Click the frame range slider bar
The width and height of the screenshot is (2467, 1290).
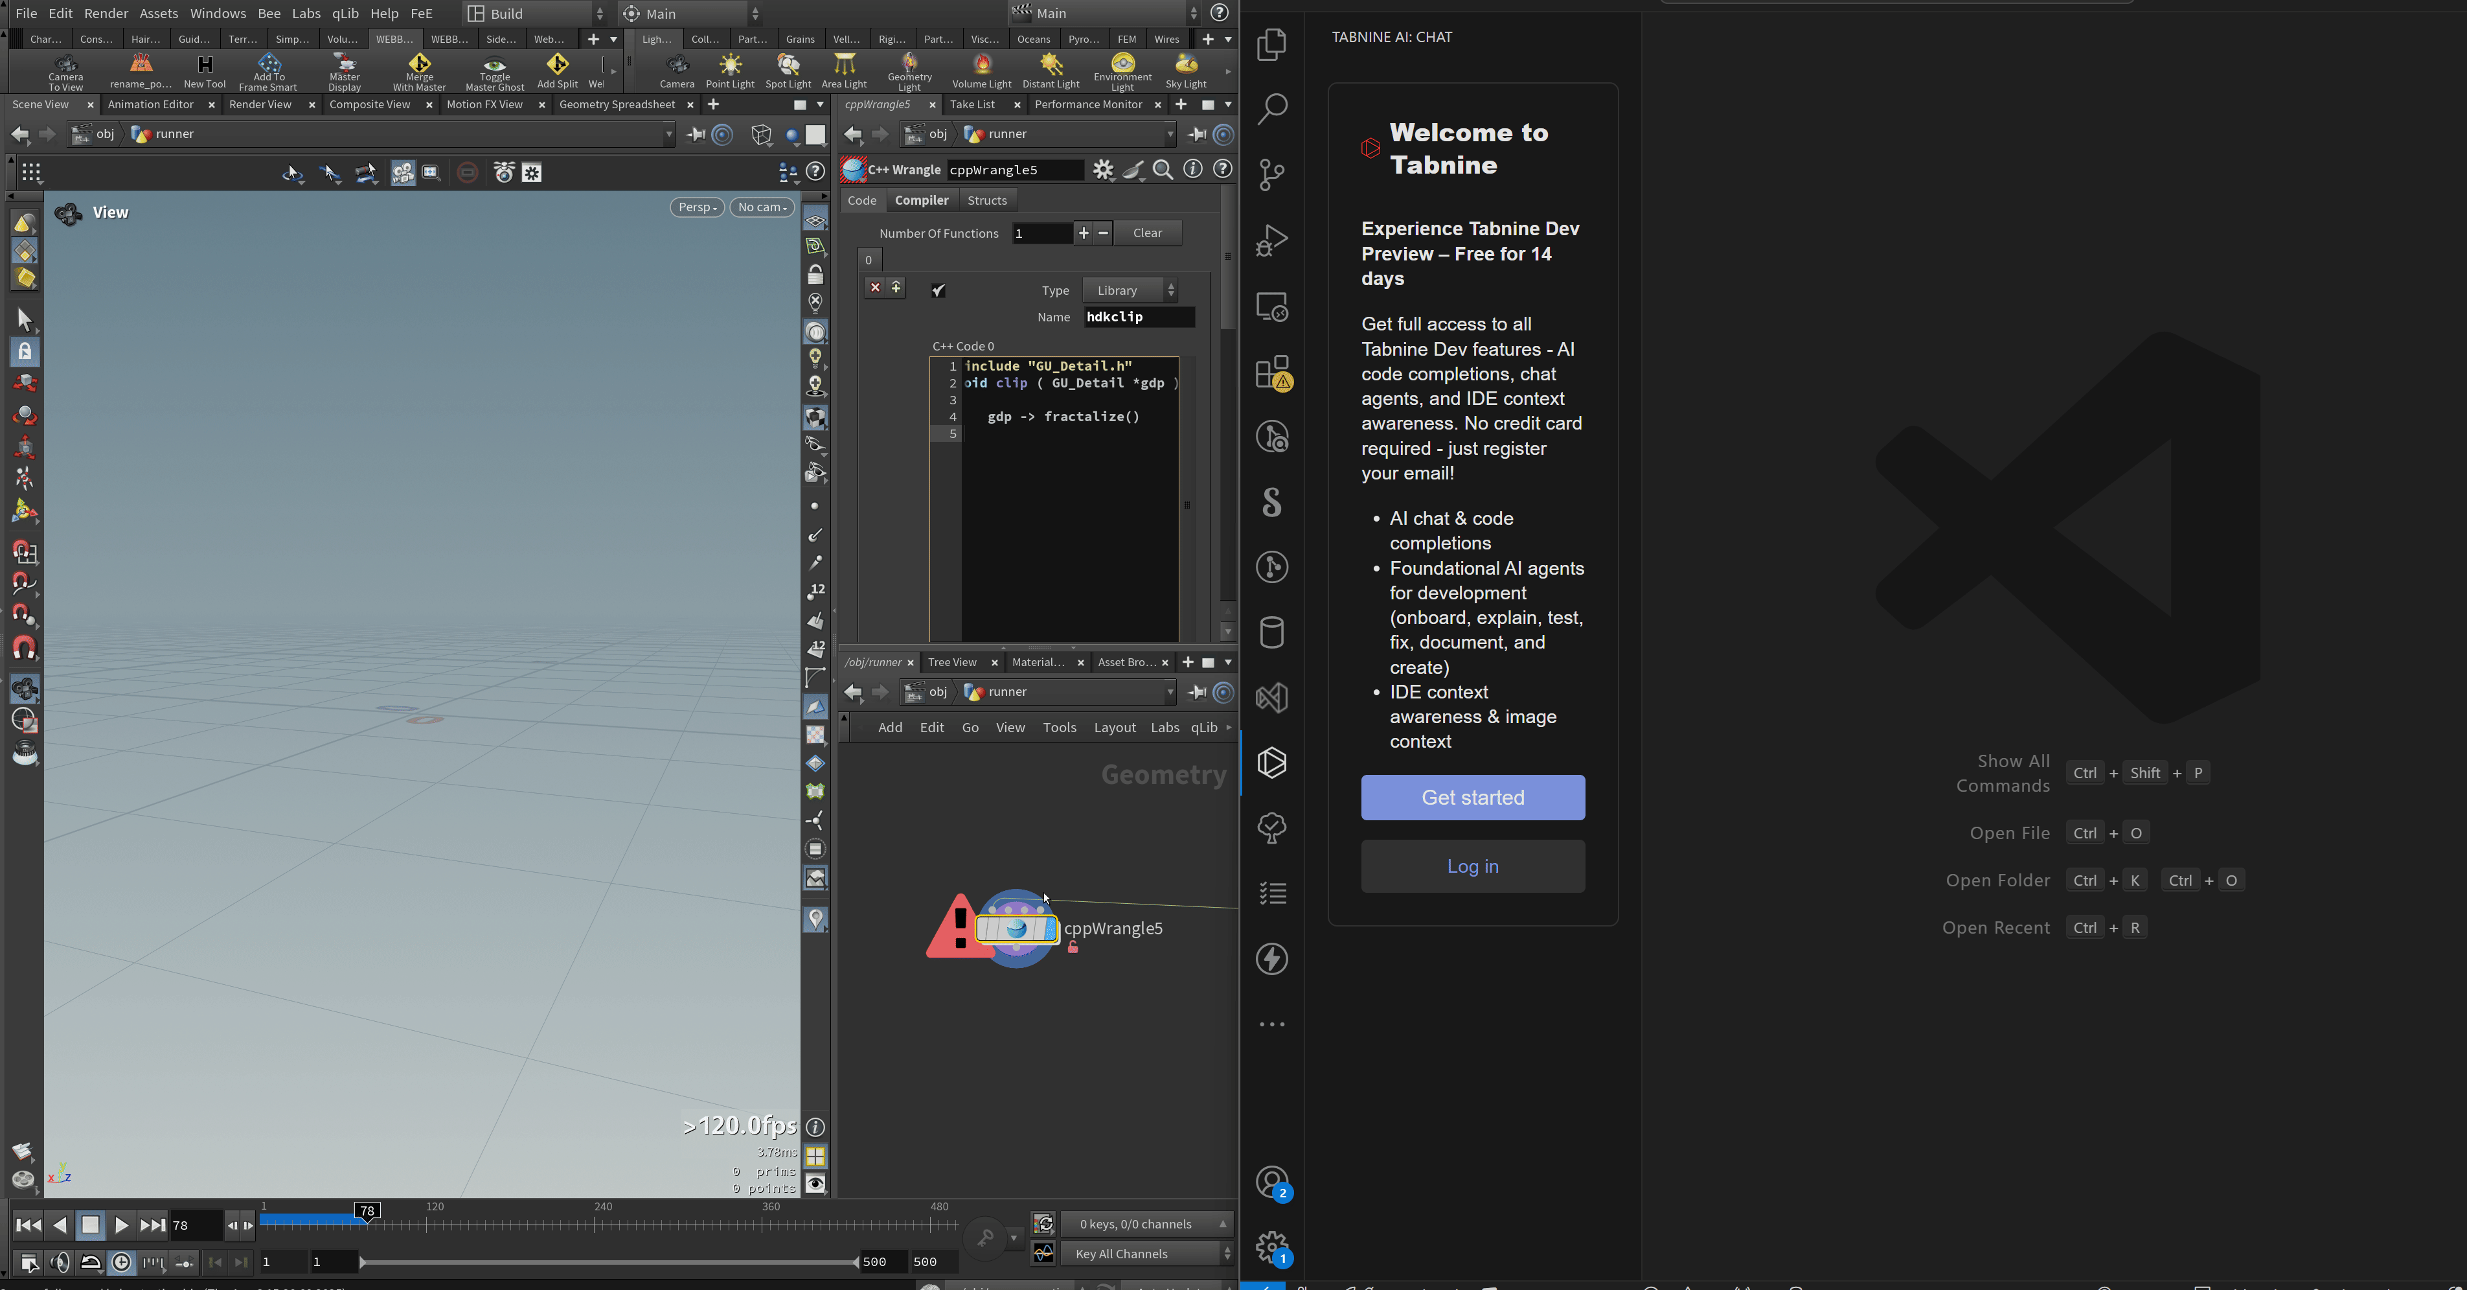(608, 1262)
